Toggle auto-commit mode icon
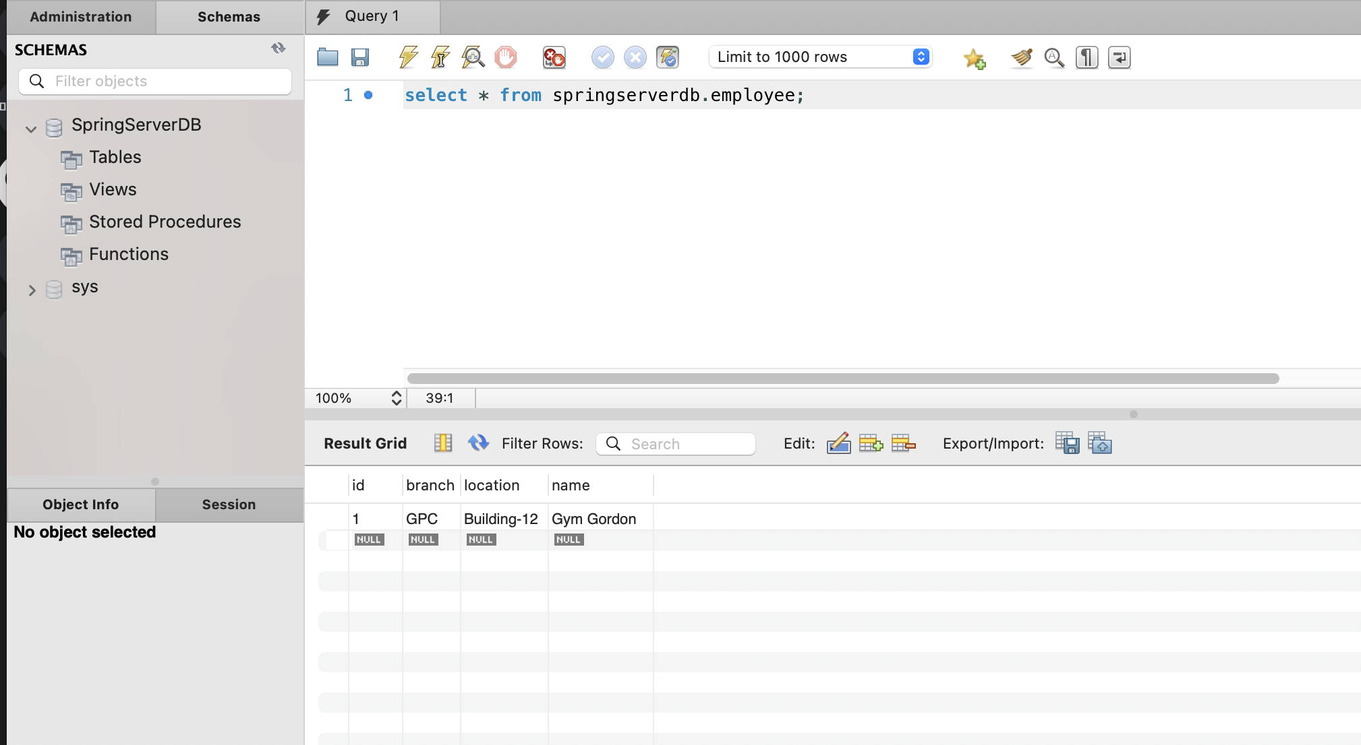1361x745 pixels. coord(668,57)
